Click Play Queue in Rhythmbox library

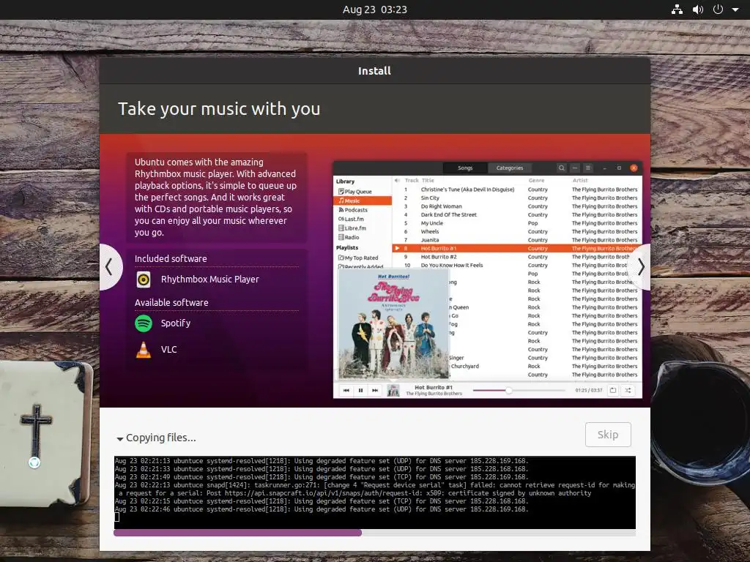[x=355, y=191]
